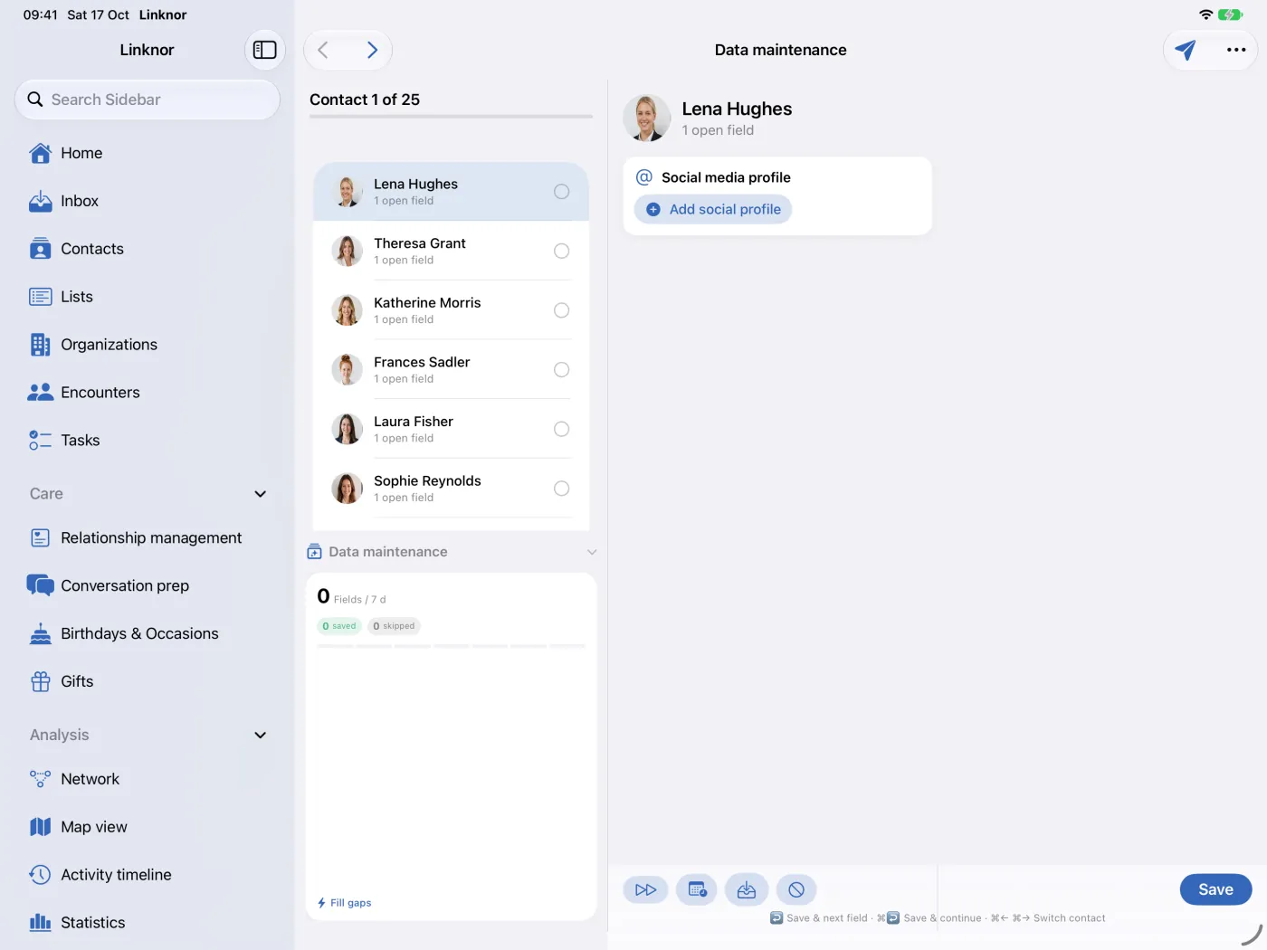Screen dimensions: 1267x950
Task: Collapse the Analysis section chevron
Action: point(261,735)
